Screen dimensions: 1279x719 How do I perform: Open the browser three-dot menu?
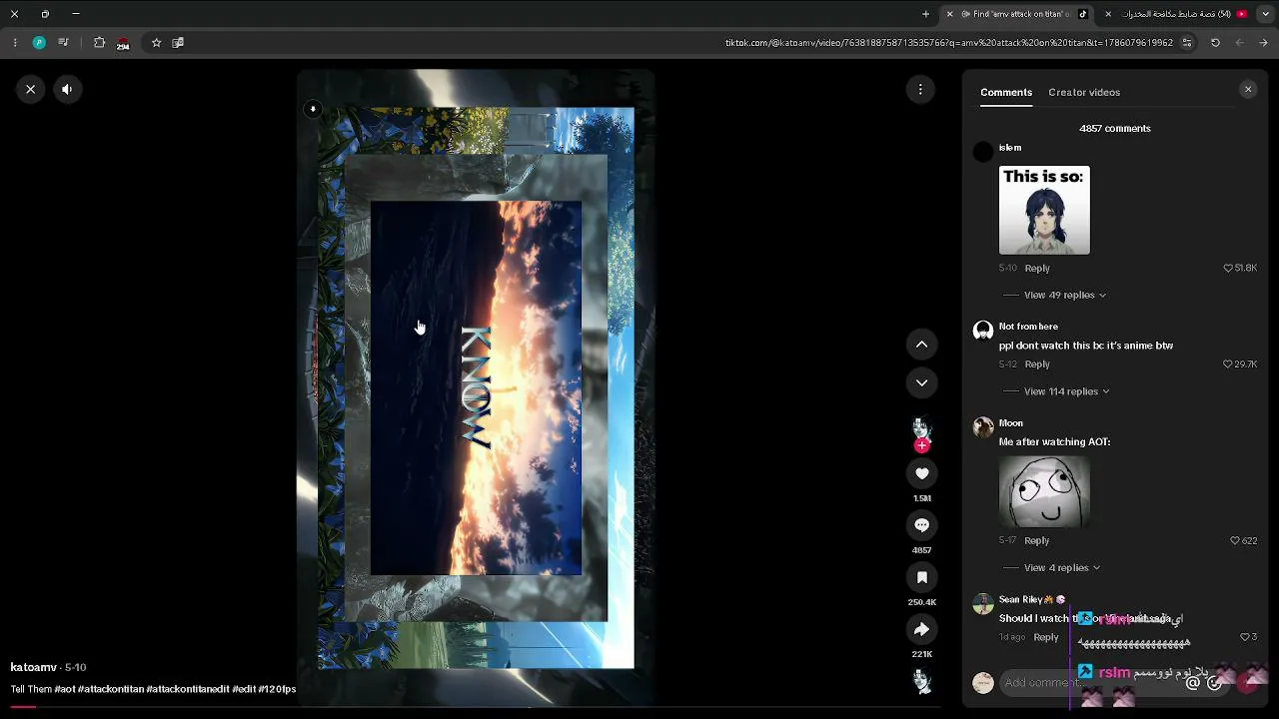[15, 43]
